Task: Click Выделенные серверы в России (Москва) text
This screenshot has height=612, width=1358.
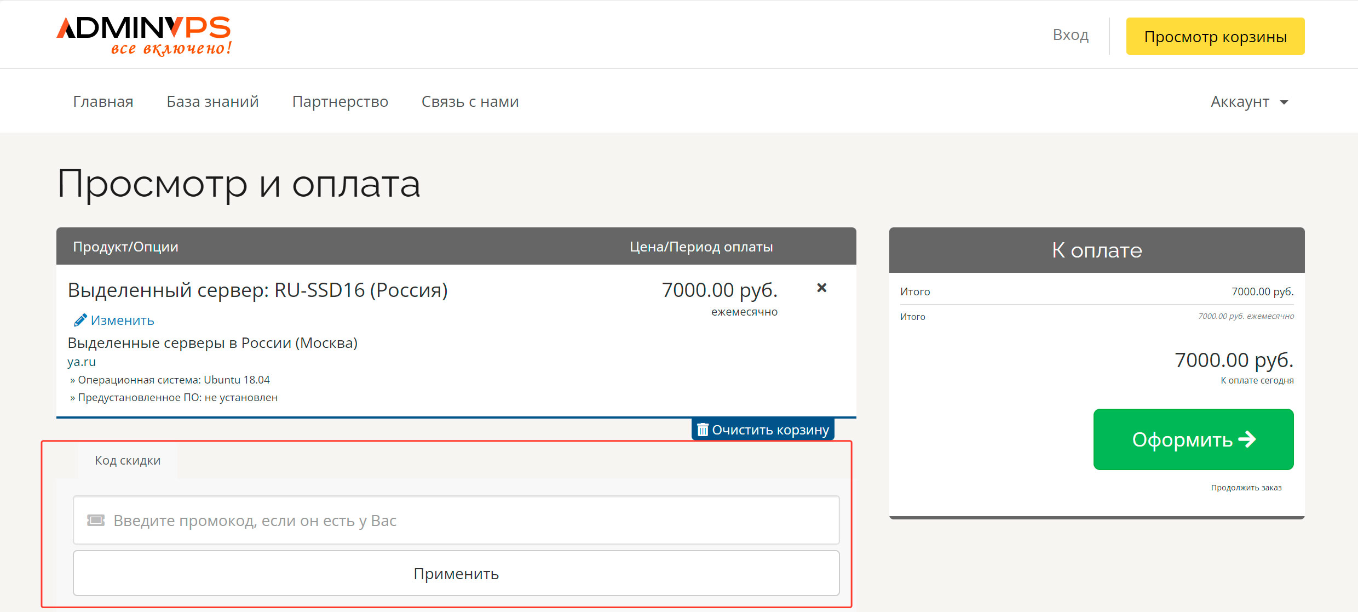Action: pyautogui.click(x=212, y=343)
